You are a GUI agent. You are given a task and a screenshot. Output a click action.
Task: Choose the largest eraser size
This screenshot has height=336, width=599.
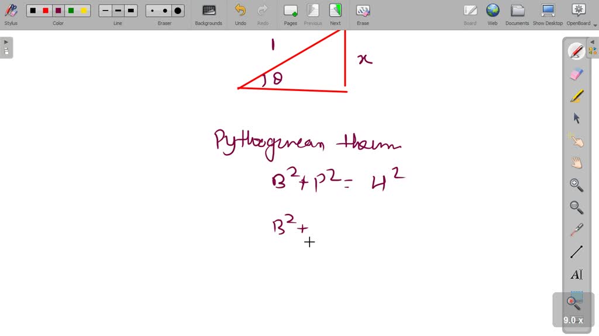coord(178,10)
